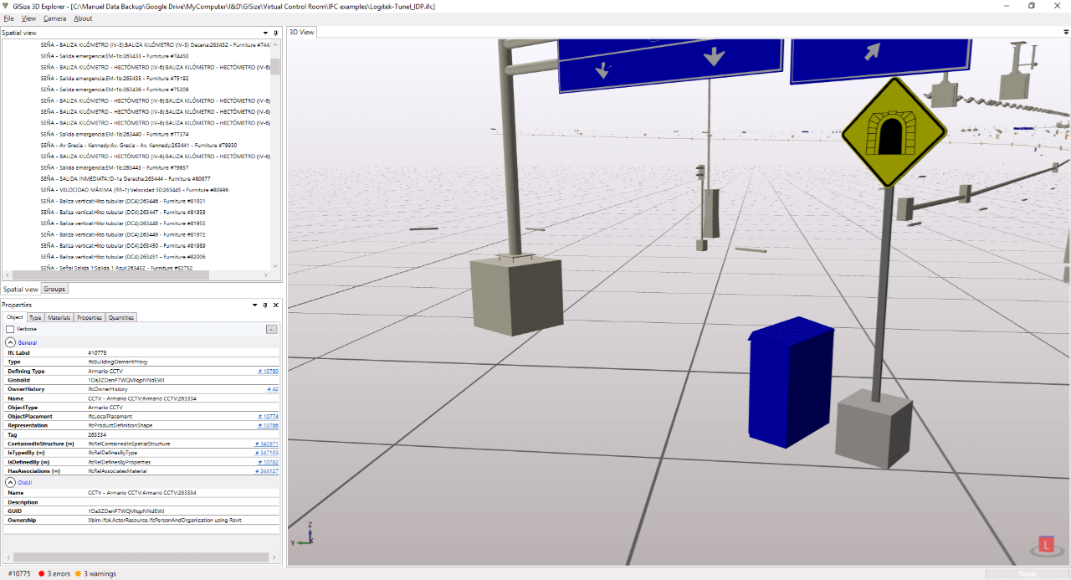Open the Camera menu
Image resolution: width=1071 pixels, height=580 pixels.
(54, 18)
